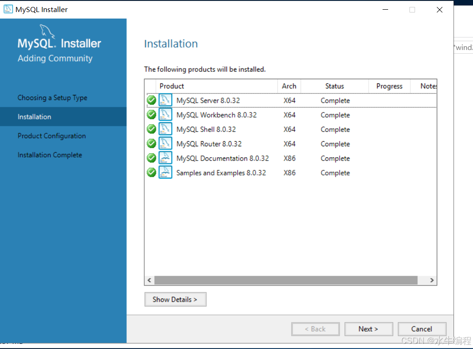Minimize the MySQL Installer window

pyautogui.click(x=385, y=10)
